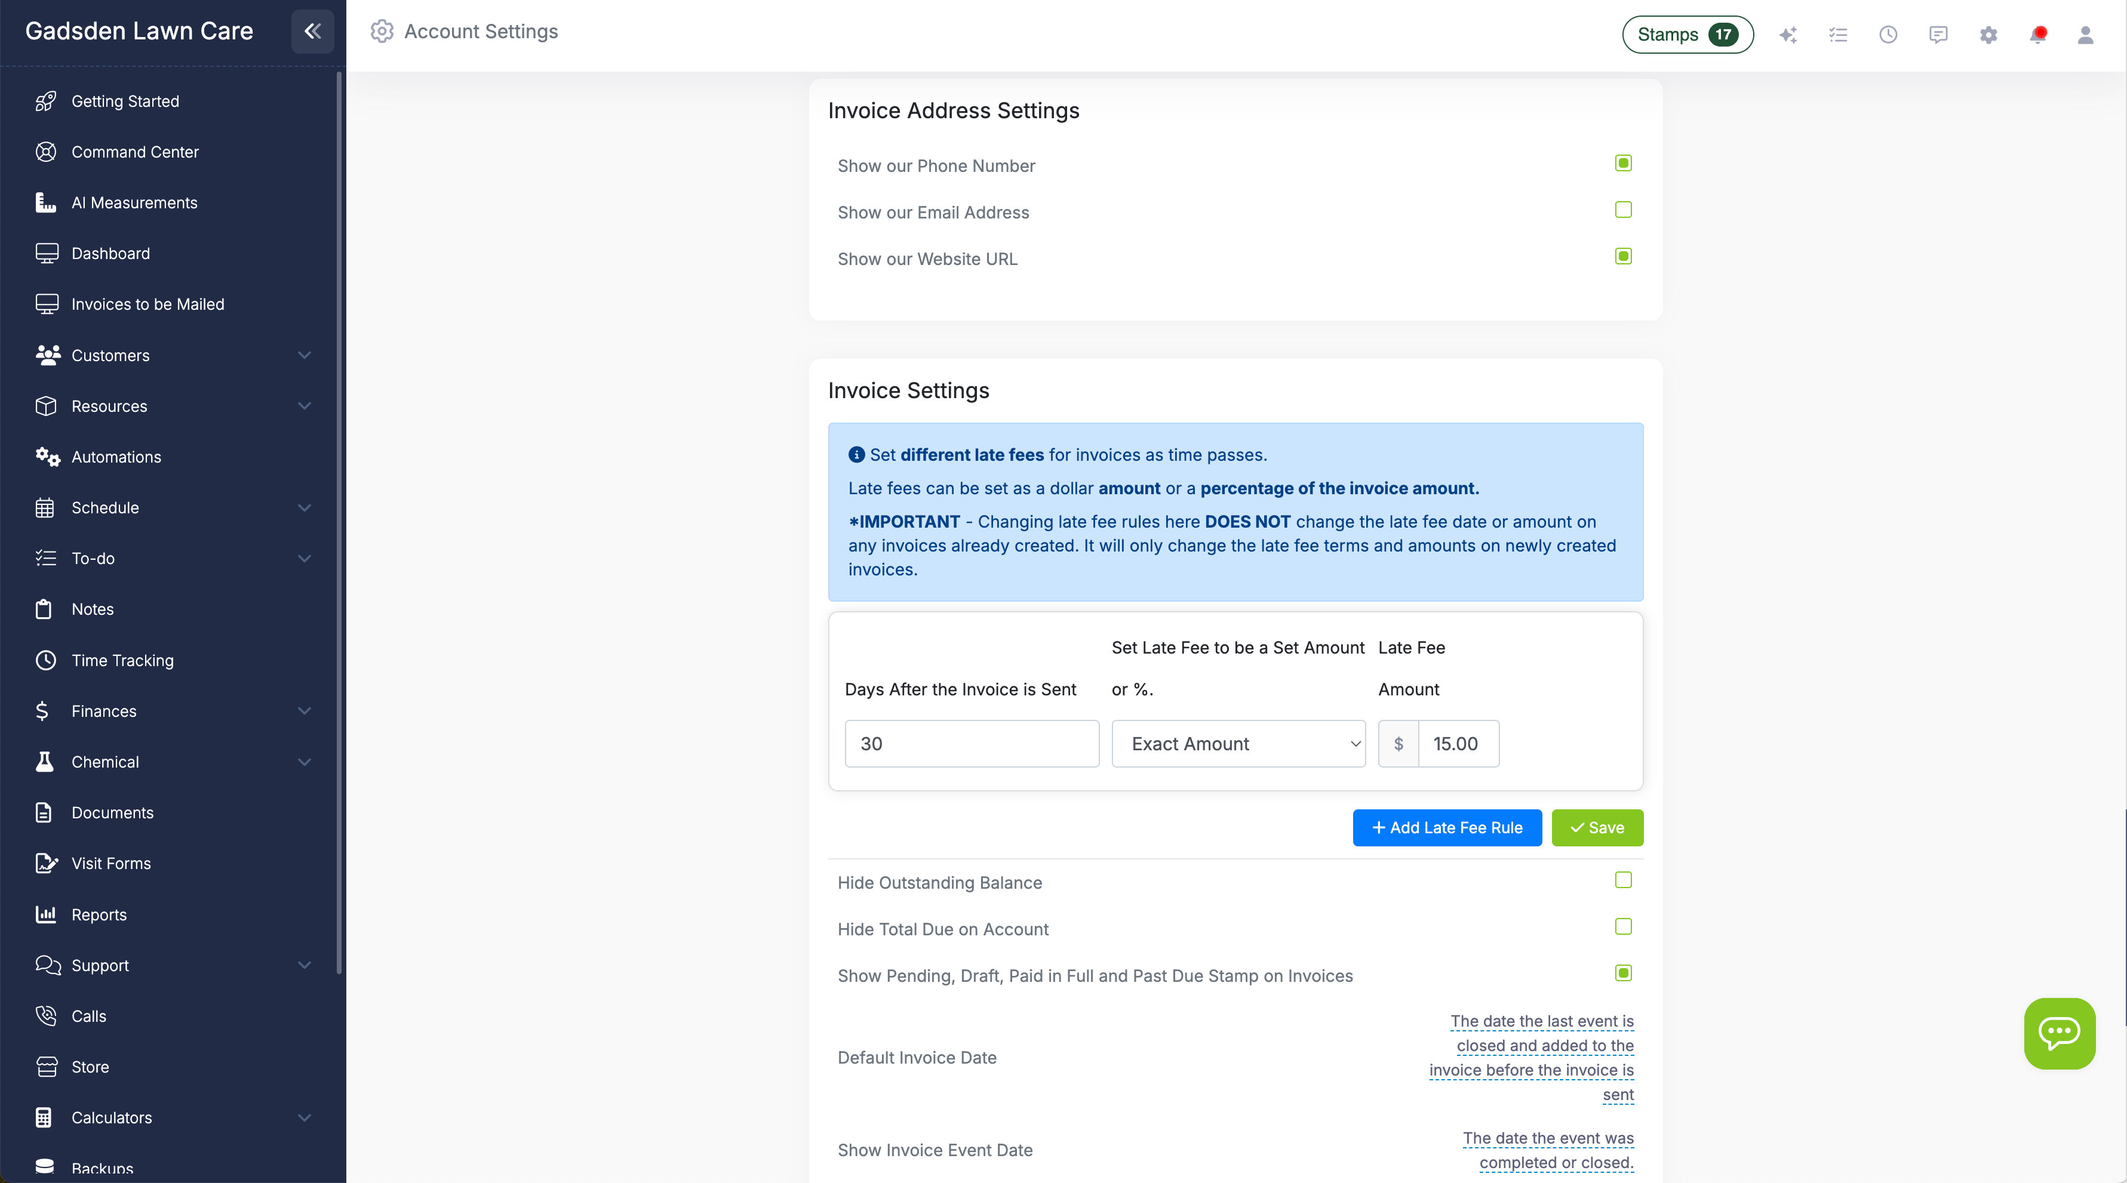Open the Exact Amount dropdown
Screen dimensions: 2127x1183
[1238, 743]
